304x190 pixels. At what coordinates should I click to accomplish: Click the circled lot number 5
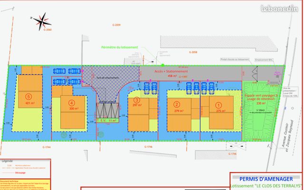click(28, 96)
